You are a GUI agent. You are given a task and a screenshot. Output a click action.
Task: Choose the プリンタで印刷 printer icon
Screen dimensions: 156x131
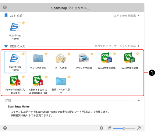84,58
